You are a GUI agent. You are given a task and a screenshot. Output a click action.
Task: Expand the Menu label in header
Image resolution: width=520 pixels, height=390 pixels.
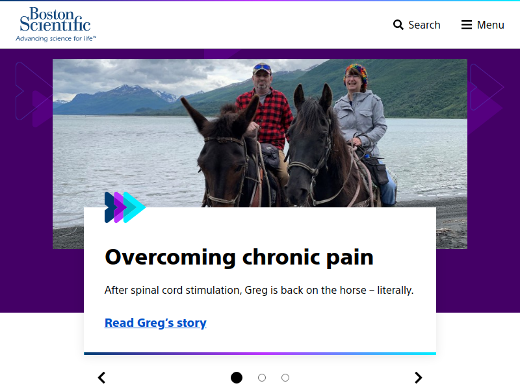(x=491, y=25)
